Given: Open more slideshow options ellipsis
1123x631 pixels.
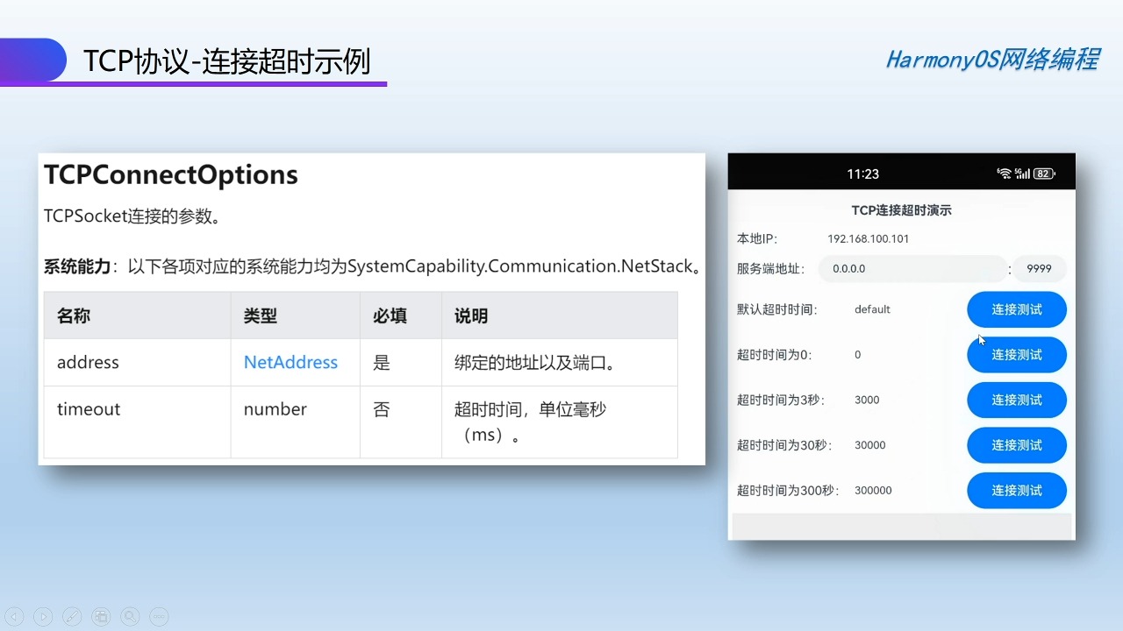Looking at the screenshot, I should pyautogui.click(x=159, y=616).
